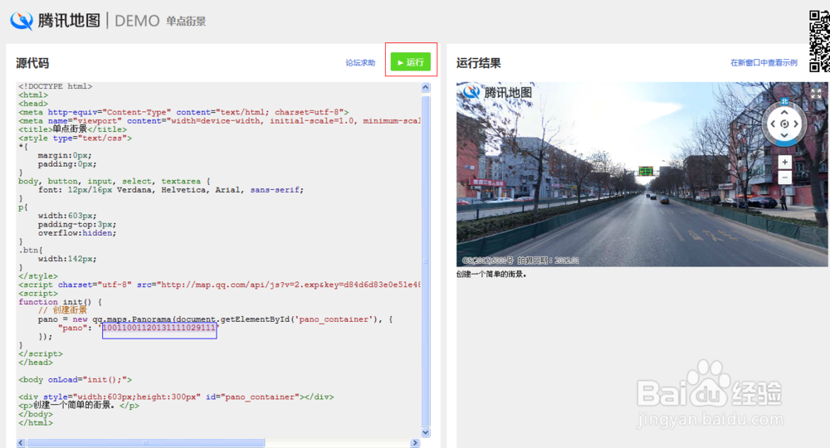Image resolution: width=830 pixels, height=448 pixels.
Task: Click the '// 创建街景' comment line
Action: [62, 310]
